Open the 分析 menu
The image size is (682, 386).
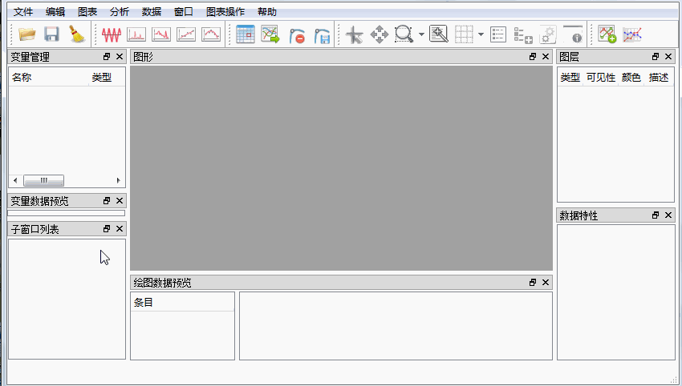coord(120,12)
